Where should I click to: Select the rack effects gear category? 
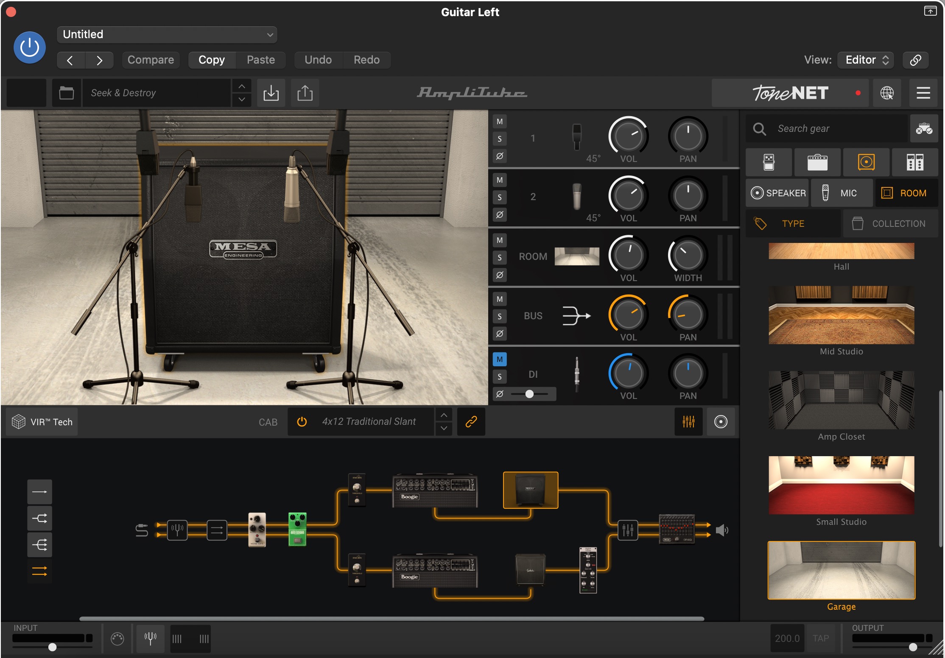point(915,162)
